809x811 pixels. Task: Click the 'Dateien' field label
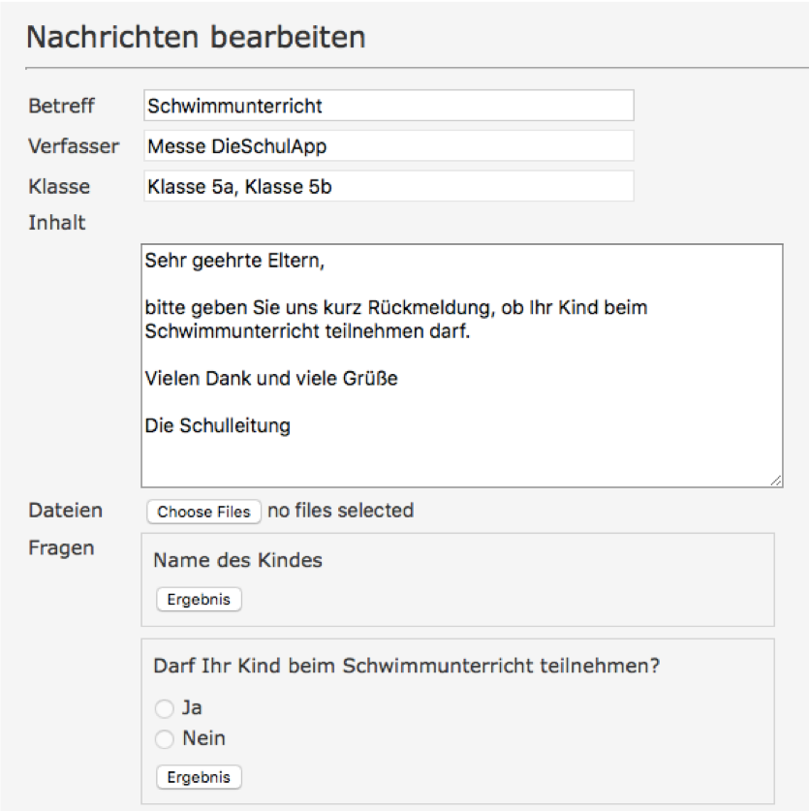point(65,511)
